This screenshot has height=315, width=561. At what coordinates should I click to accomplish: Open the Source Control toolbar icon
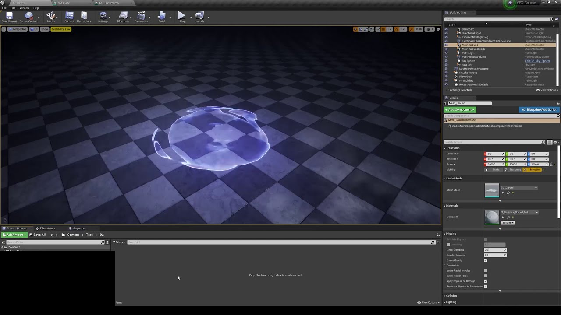28,17
